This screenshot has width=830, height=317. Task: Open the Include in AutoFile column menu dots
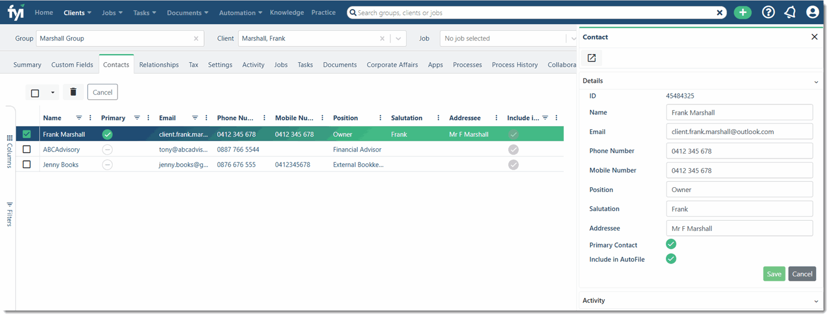point(556,118)
